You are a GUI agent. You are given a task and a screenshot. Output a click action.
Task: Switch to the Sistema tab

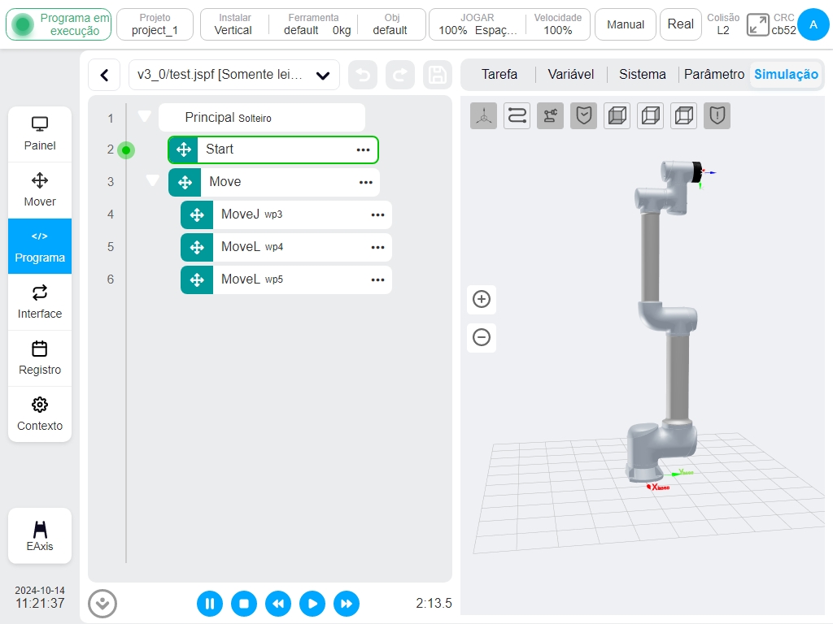[x=643, y=74]
